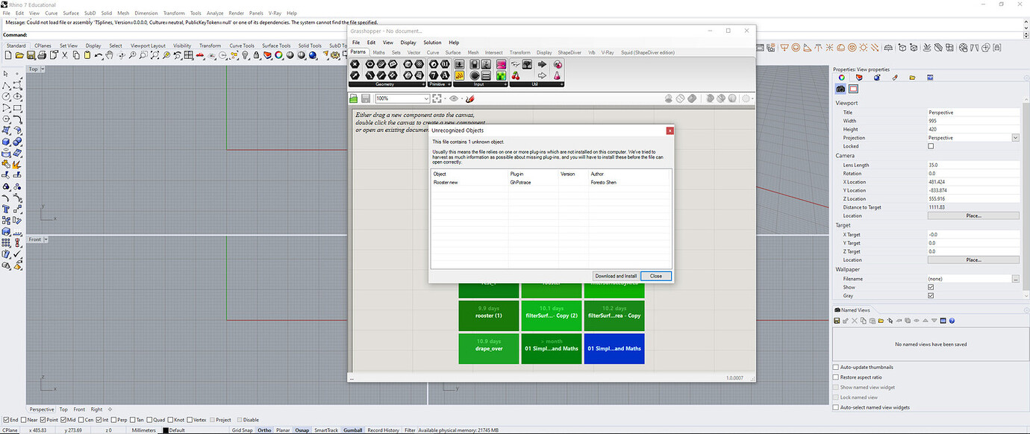This screenshot has width=1030, height=434.
Task: Open a file with Grasshopper's green folder icon
Action: (x=353, y=98)
